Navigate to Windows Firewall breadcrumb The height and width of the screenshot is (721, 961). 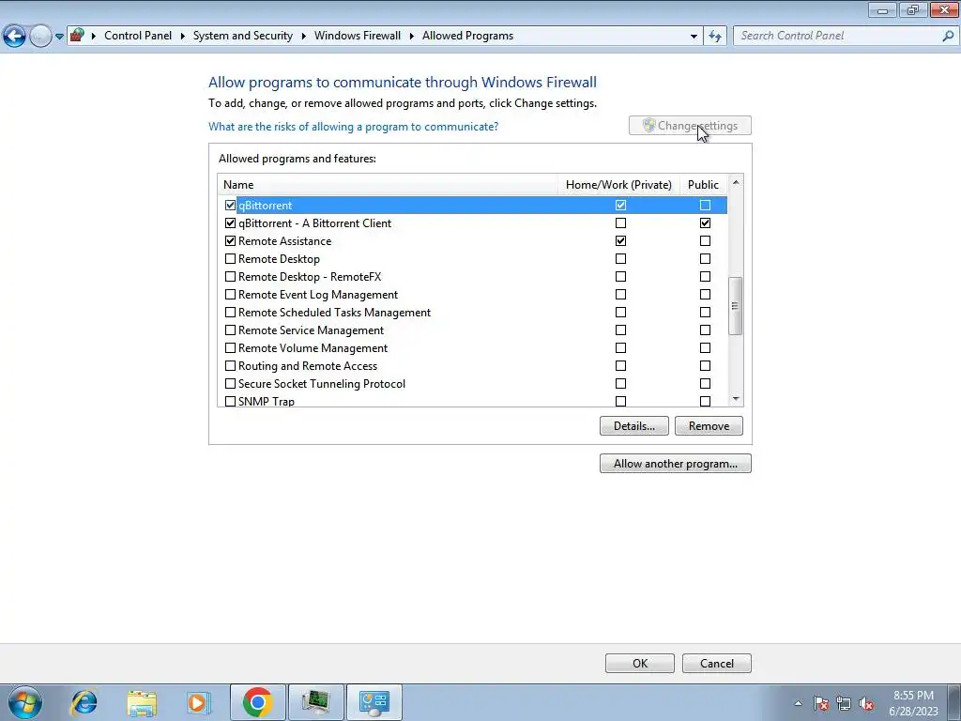click(358, 36)
